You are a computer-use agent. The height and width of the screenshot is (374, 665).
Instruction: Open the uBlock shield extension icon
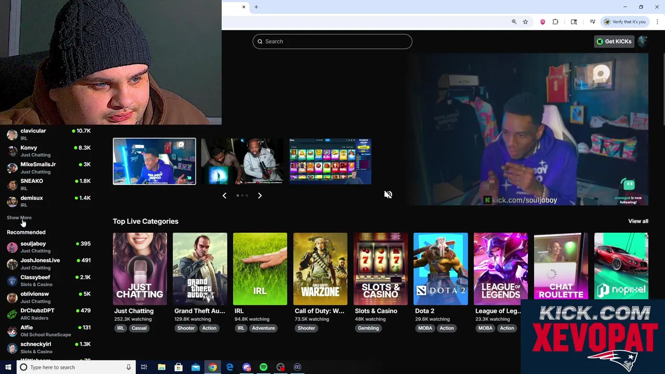pos(543,22)
